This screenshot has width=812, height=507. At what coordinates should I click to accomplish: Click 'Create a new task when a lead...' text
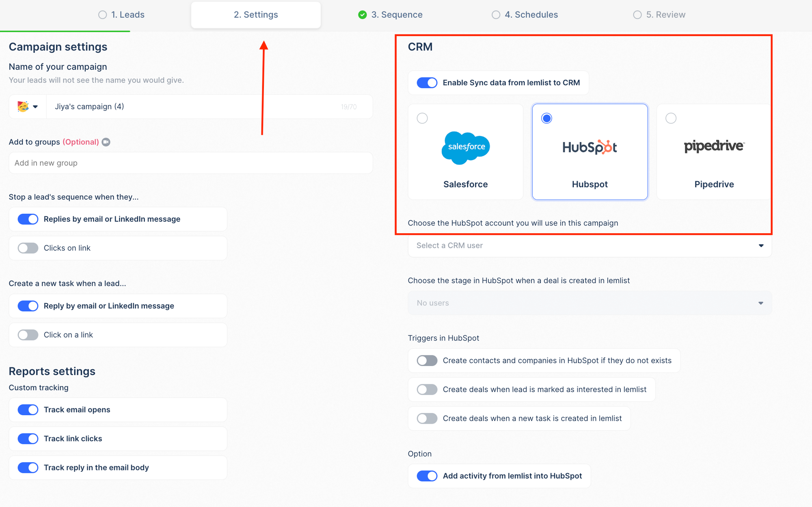click(x=67, y=284)
